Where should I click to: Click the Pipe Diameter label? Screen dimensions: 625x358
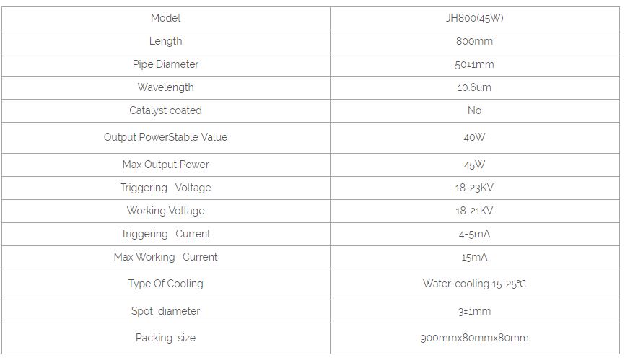pyautogui.click(x=165, y=64)
